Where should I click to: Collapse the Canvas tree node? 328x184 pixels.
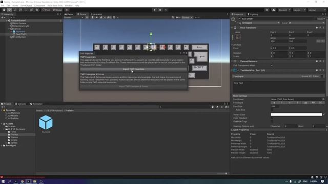9,29
